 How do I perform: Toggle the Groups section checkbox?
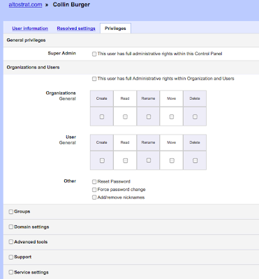10,211
